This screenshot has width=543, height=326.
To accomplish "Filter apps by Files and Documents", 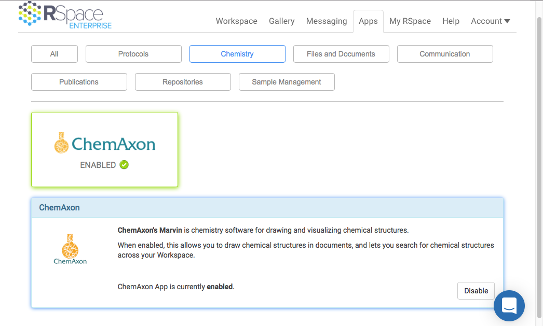I will (x=341, y=54).
